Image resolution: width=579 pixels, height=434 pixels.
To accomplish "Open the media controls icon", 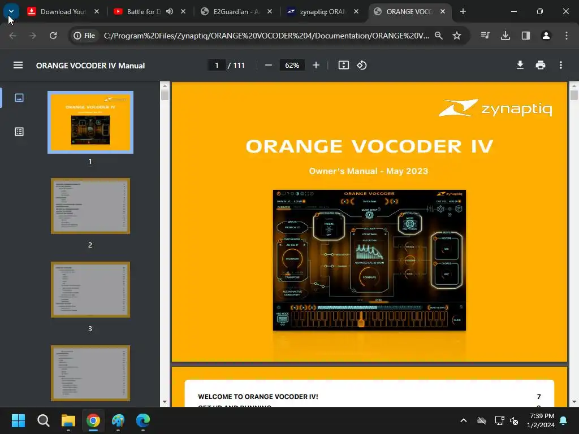I will coord(485,36).
